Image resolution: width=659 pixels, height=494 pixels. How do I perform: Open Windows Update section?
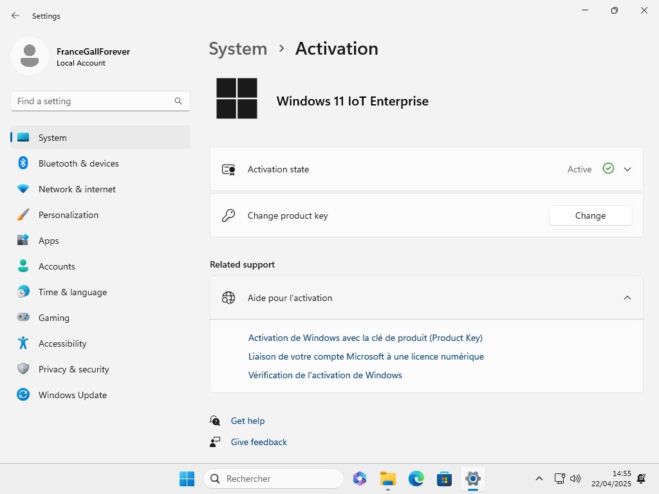(x=72, y=395)
